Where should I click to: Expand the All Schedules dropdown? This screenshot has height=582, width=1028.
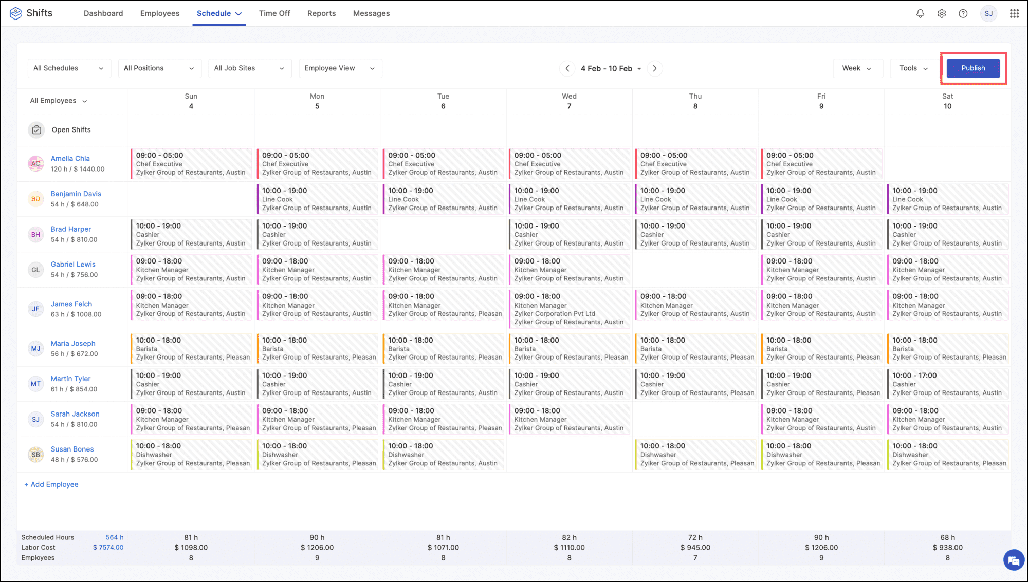[69, 68]
